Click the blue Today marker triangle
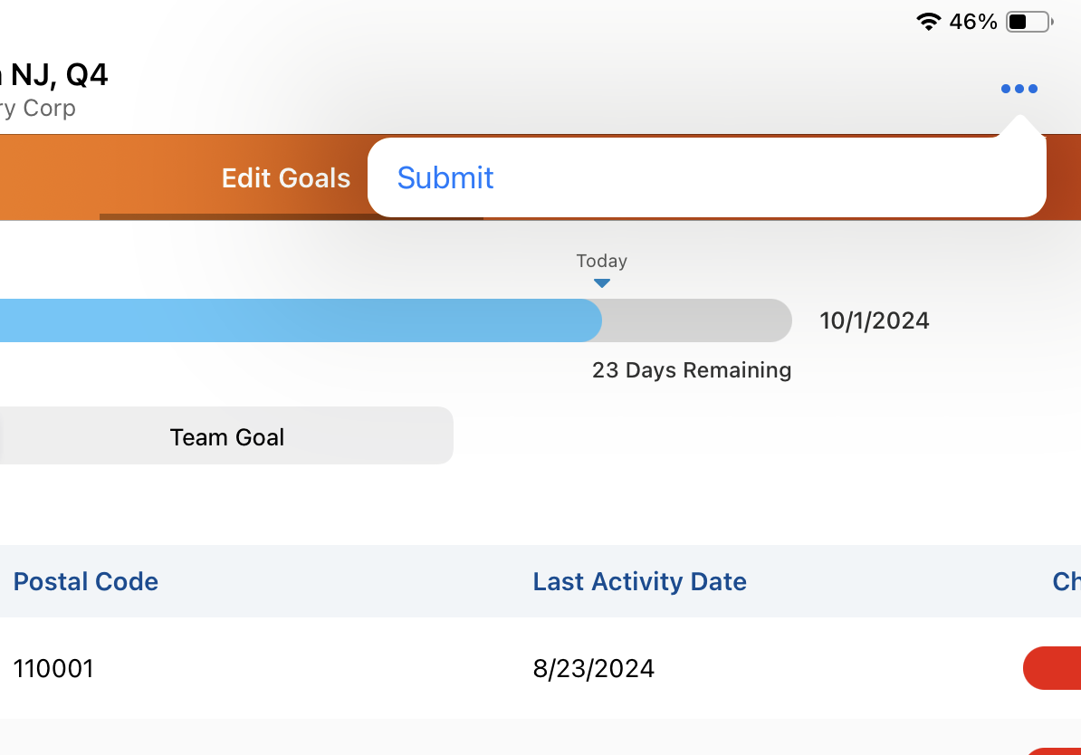The image size is (1081, 755). 602,283
